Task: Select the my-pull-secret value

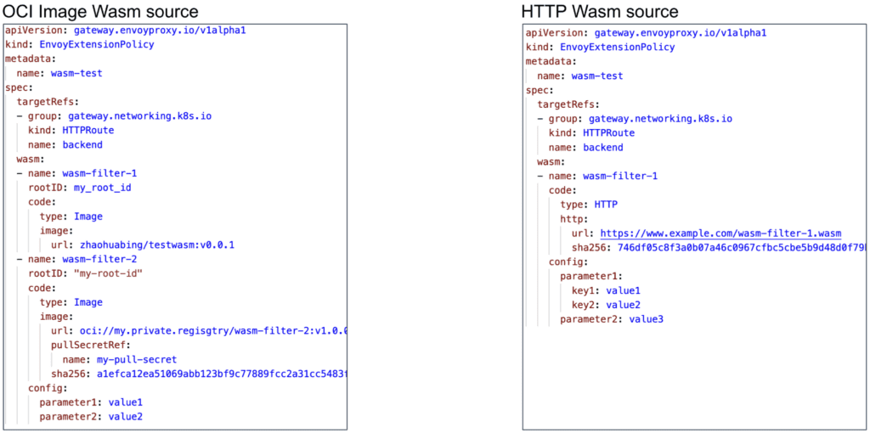Action: 137,359
